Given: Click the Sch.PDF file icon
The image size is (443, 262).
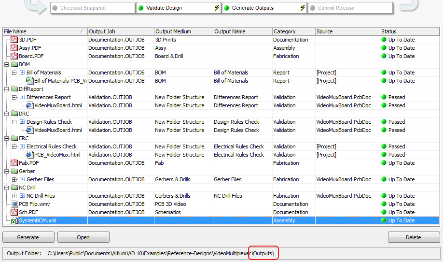Looking at the screenshot, I should [14, 212].
